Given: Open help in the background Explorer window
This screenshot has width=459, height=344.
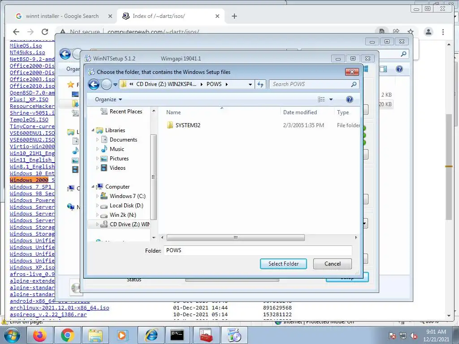Looking at the screenshot, I should click(399, 69).
